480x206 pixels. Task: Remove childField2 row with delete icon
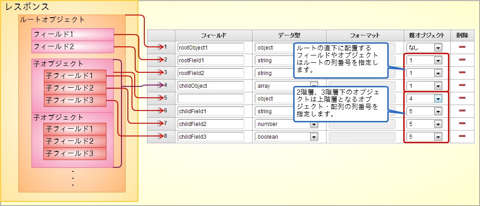462,123
